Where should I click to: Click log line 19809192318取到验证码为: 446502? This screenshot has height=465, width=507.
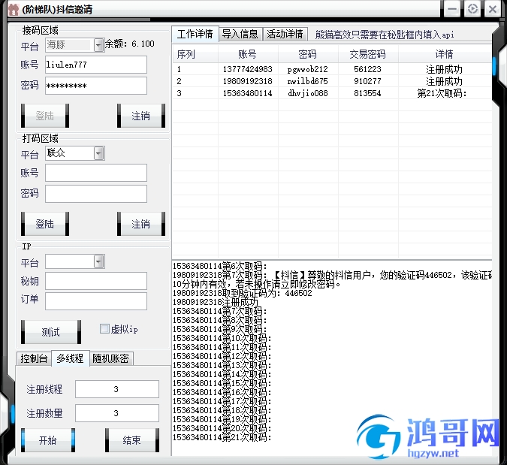[x=243, y=293]
